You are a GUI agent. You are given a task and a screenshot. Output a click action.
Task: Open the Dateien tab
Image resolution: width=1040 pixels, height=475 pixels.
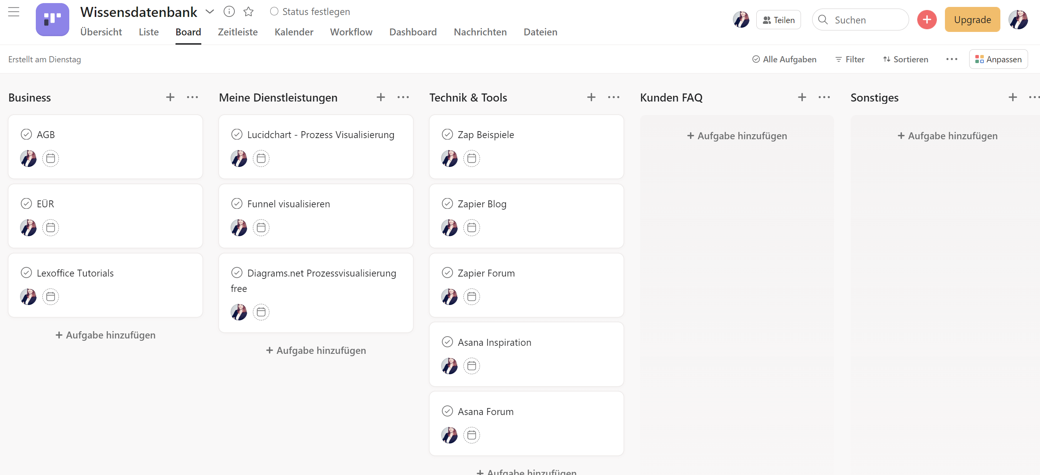click(x=540, y=32)
